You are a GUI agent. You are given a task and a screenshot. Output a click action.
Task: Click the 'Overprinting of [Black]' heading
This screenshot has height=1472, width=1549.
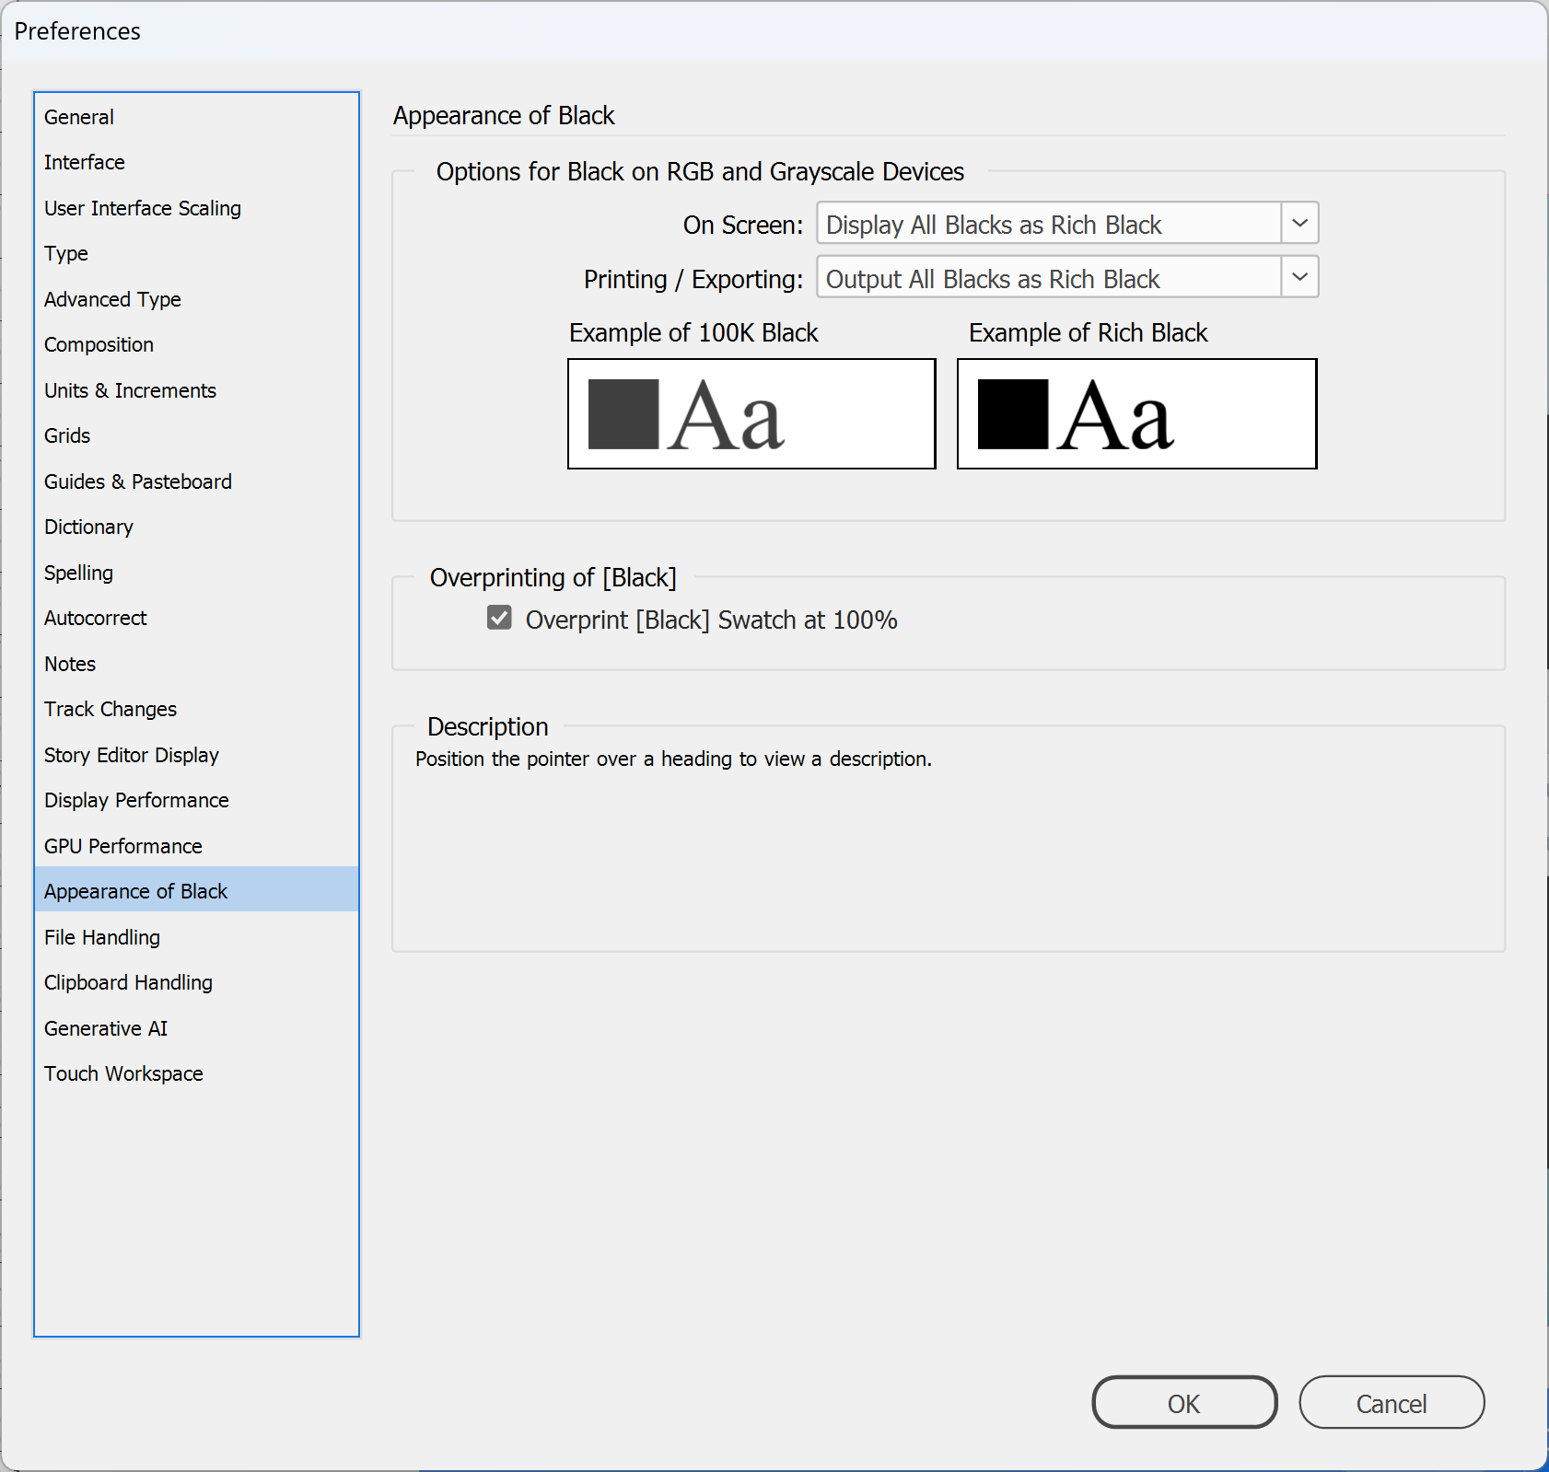[553, 578]
